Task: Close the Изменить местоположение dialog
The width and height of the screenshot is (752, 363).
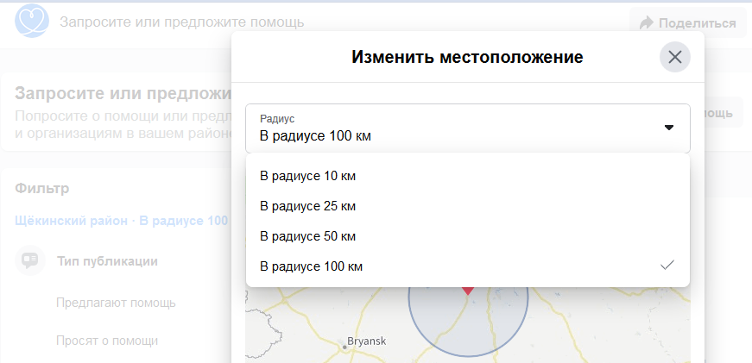Action: 675,58
